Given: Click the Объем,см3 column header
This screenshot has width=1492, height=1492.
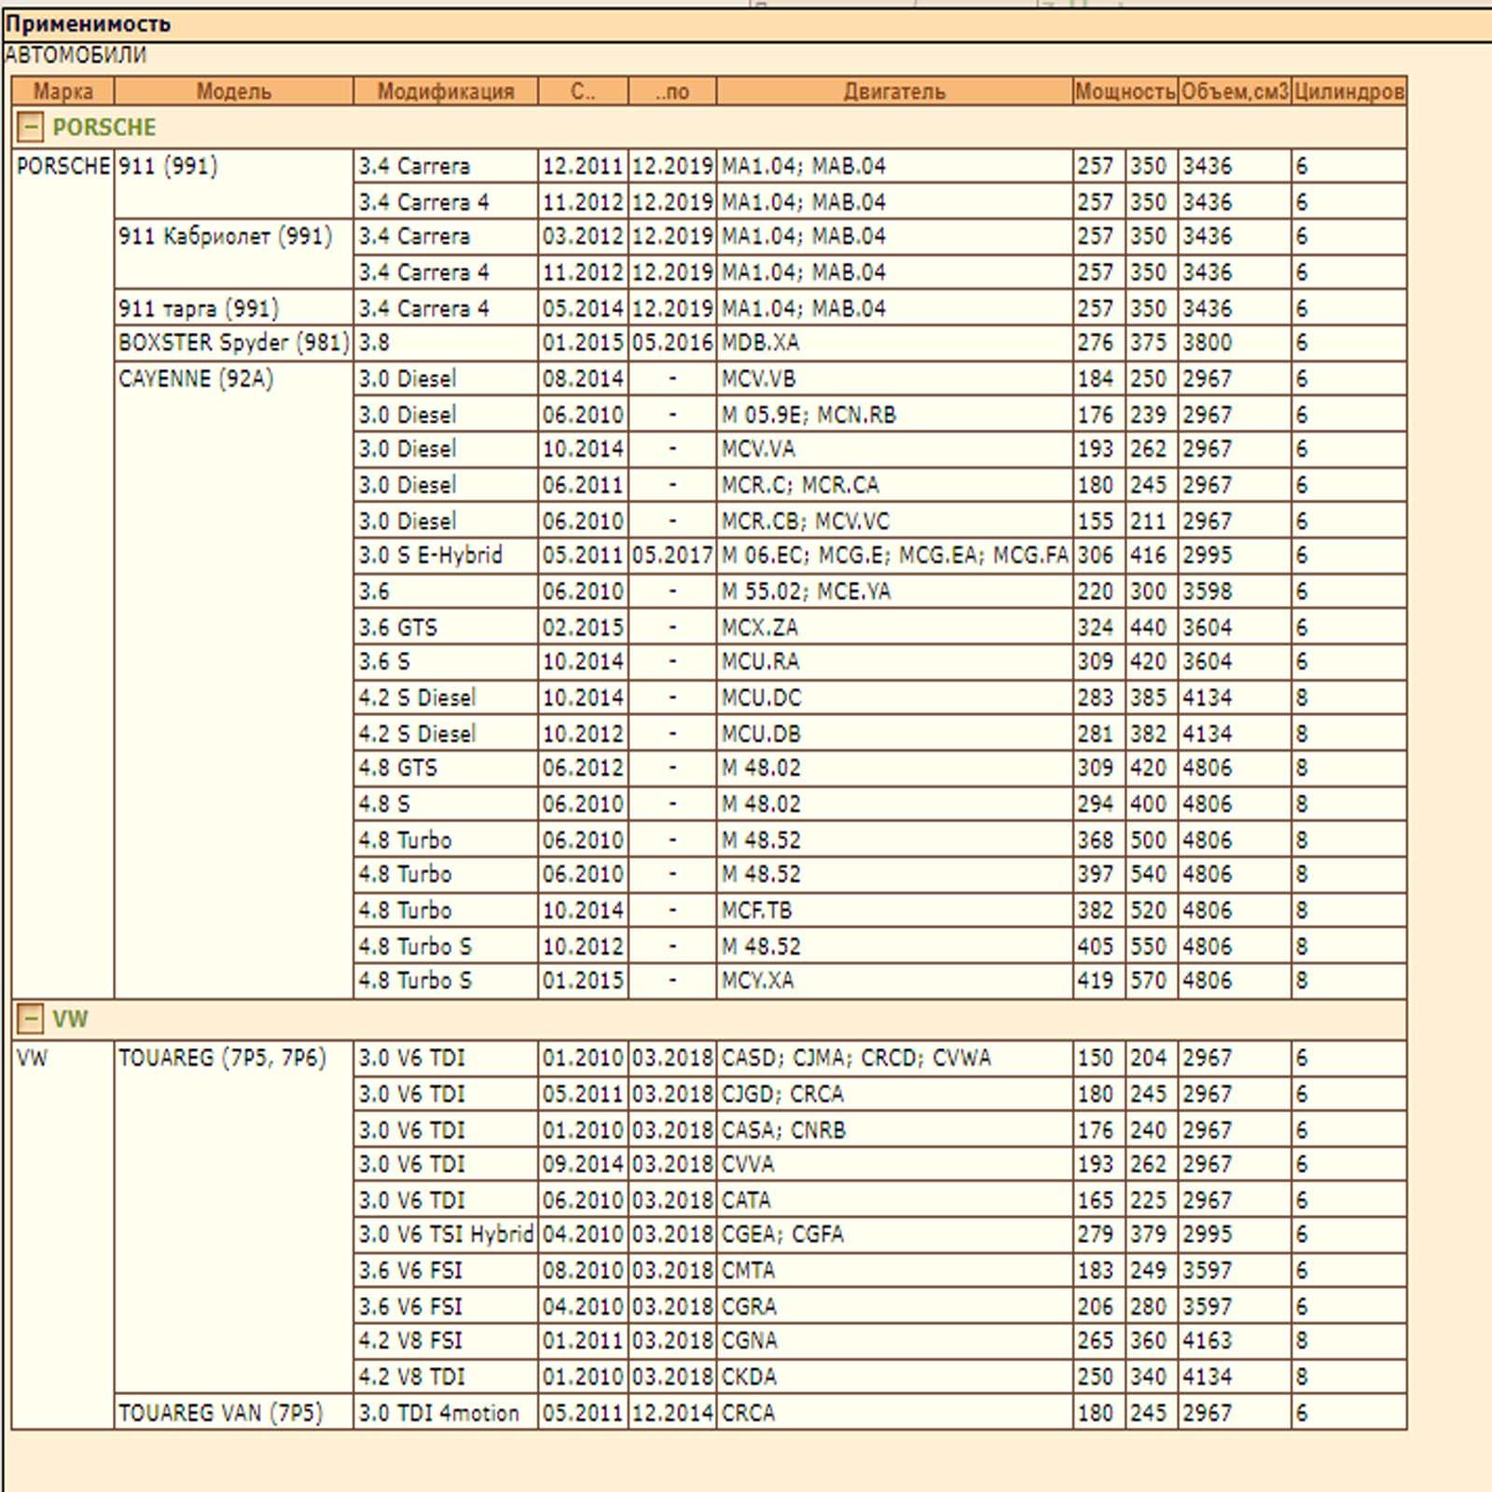Looking at the screenshot, I should coord(1234,91).
